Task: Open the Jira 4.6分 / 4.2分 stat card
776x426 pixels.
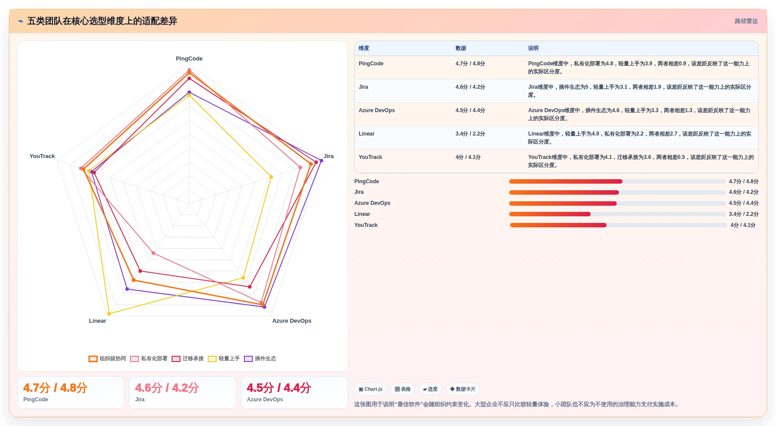Action: 183,392
